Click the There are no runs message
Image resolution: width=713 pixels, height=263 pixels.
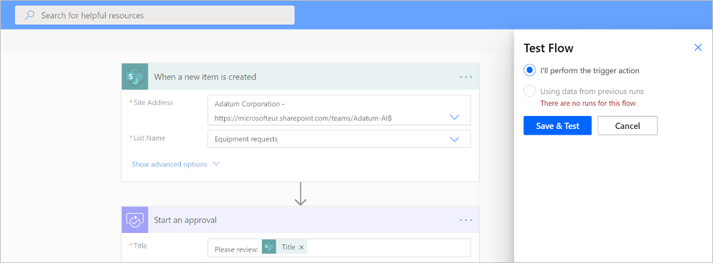point(588,103)
